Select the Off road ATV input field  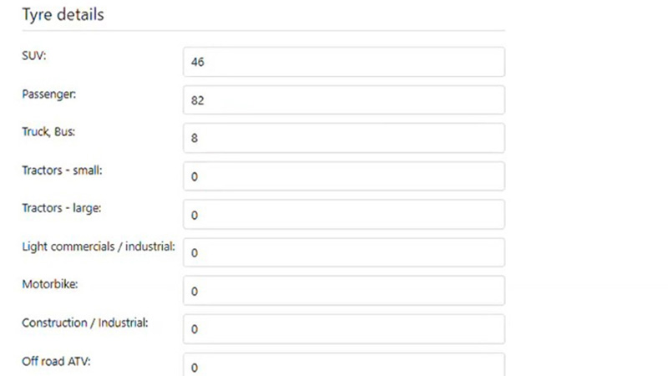pyautogui.click(x=343, y=366)
